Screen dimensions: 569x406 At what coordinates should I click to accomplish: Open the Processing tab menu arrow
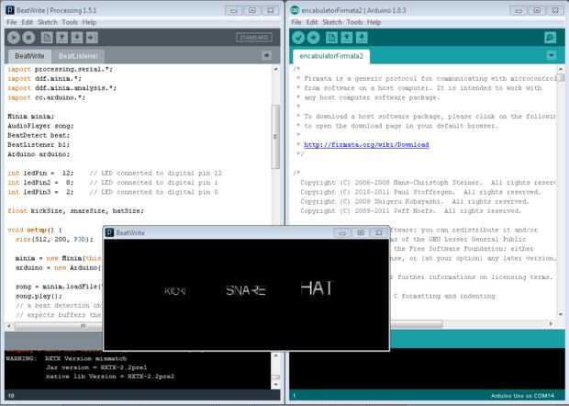coord(267,55)
